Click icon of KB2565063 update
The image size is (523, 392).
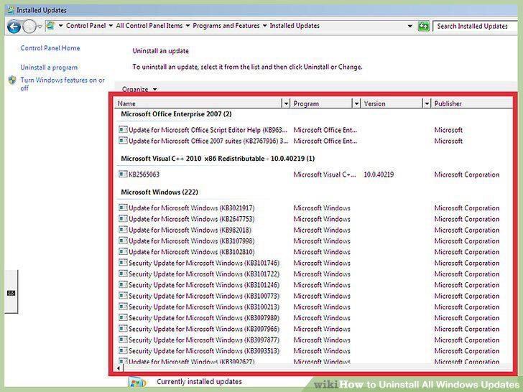point(123,174)
